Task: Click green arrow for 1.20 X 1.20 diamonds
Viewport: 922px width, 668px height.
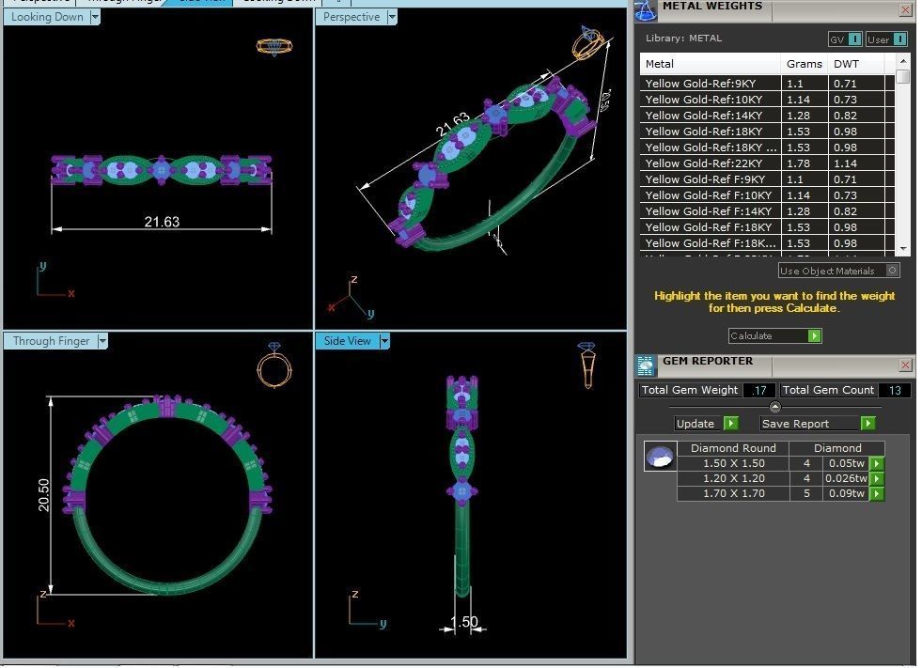Action: coord(876,478)
